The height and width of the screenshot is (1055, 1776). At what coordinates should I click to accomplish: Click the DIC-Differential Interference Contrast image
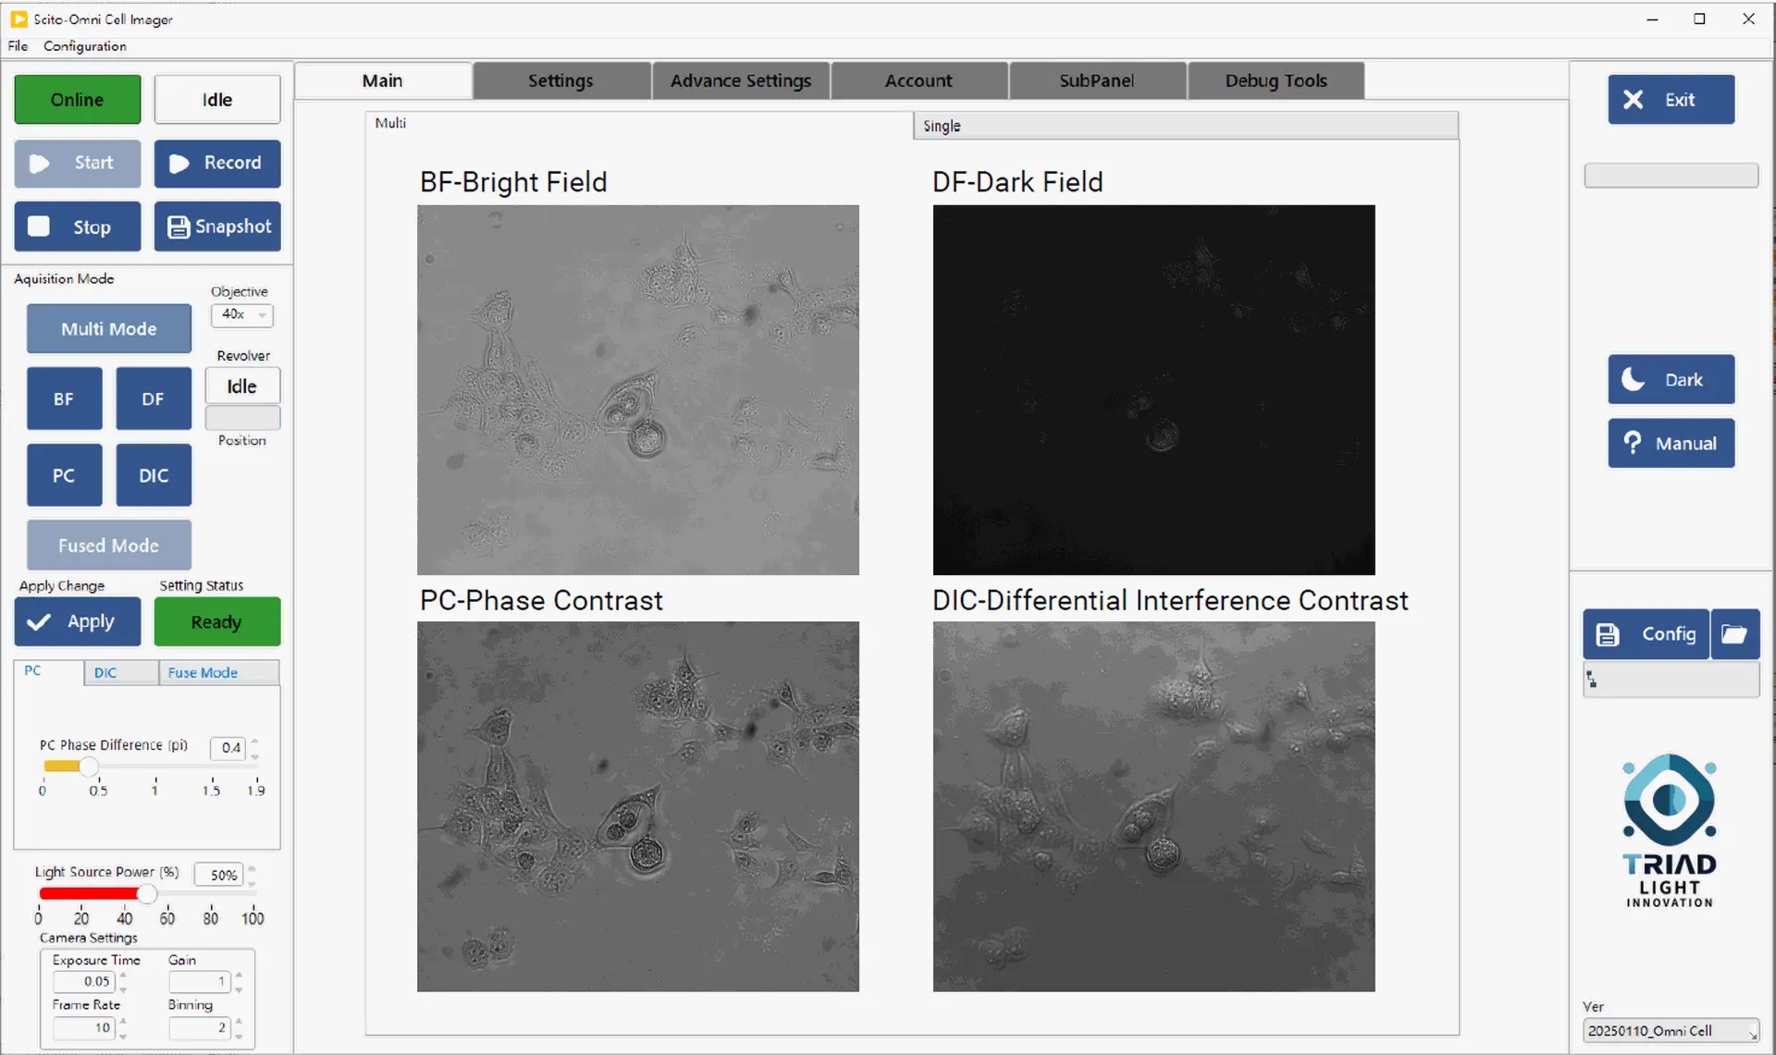tap(1153, 806)
